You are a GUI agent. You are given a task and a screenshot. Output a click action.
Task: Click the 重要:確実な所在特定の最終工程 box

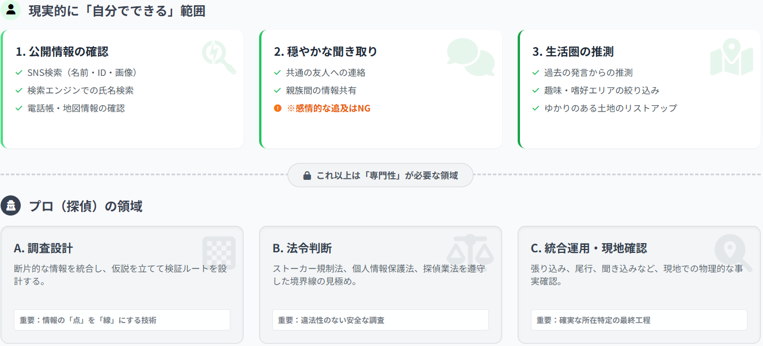click(x=639, y=320)
